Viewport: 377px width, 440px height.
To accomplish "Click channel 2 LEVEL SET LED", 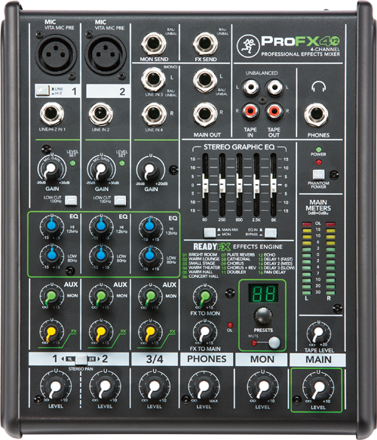I will 121,163.
